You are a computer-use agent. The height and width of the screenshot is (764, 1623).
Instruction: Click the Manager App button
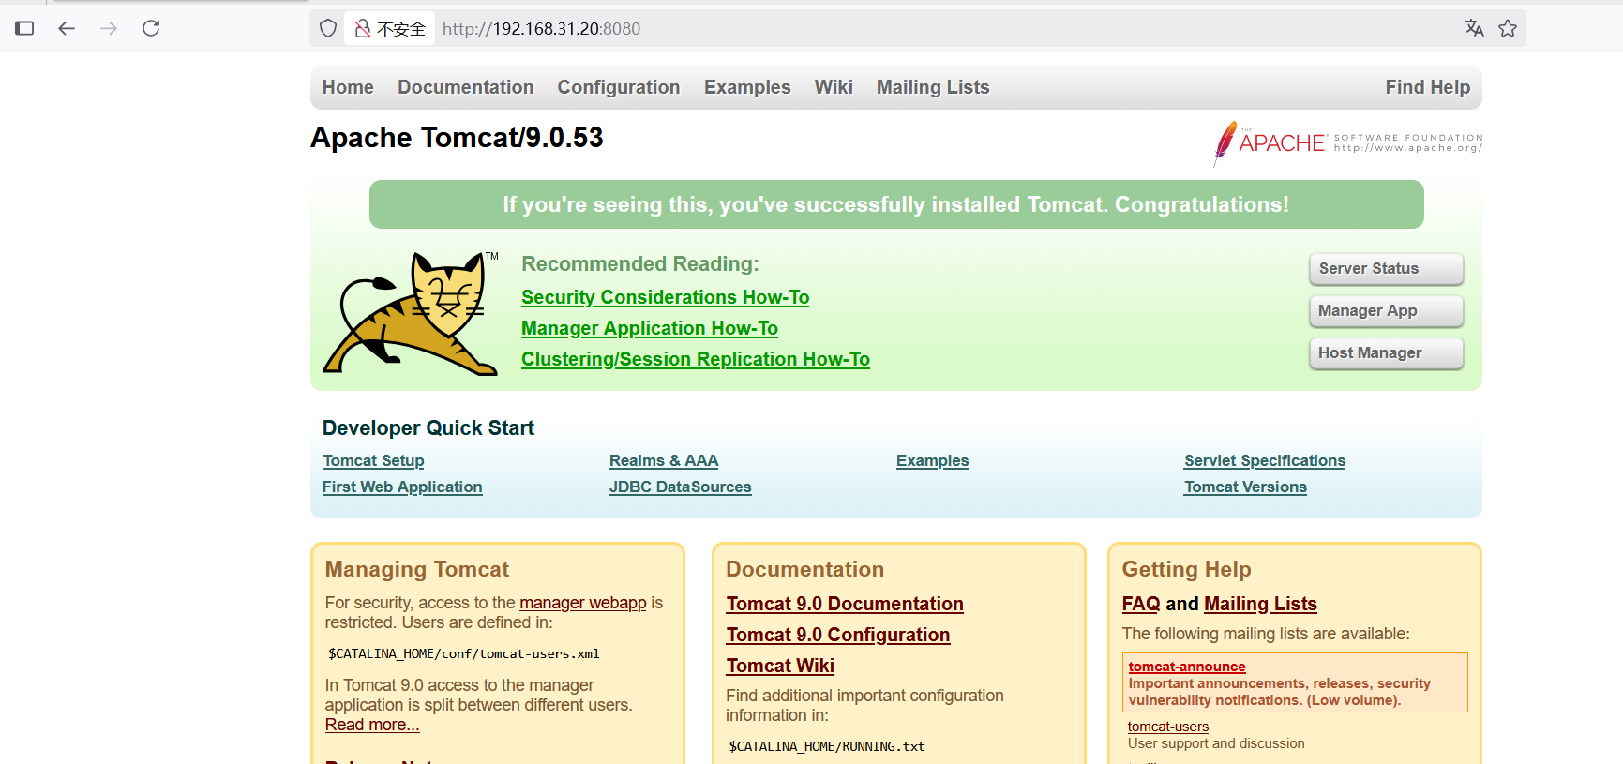pos(1386,311)
